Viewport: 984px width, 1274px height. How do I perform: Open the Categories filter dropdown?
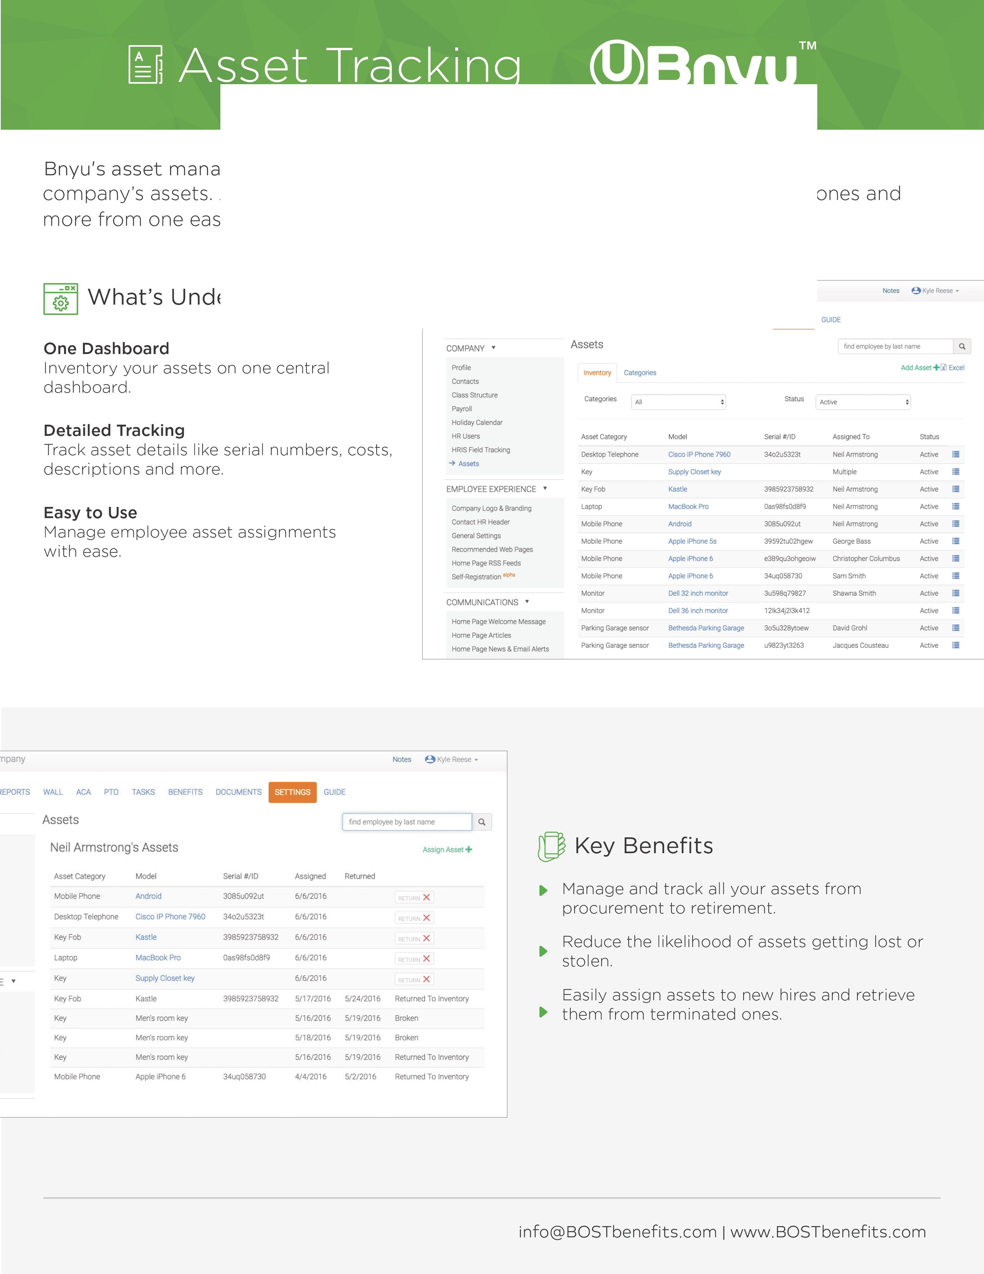click(678, 402)
